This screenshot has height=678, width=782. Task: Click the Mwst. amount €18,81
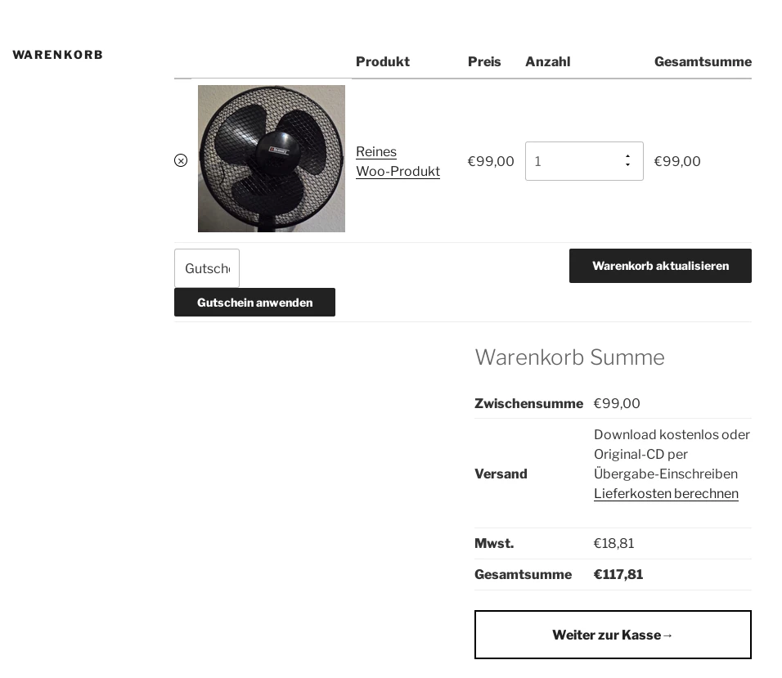click(613, 543)
